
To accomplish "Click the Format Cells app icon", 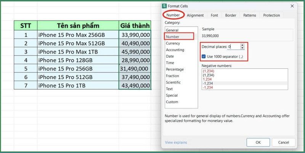I will tap(165, 6).
